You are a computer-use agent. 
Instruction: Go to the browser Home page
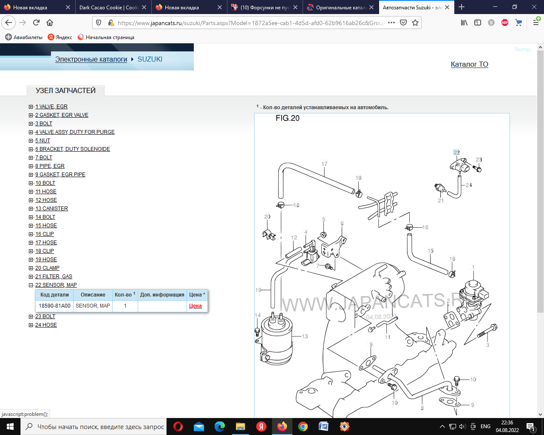50,23
